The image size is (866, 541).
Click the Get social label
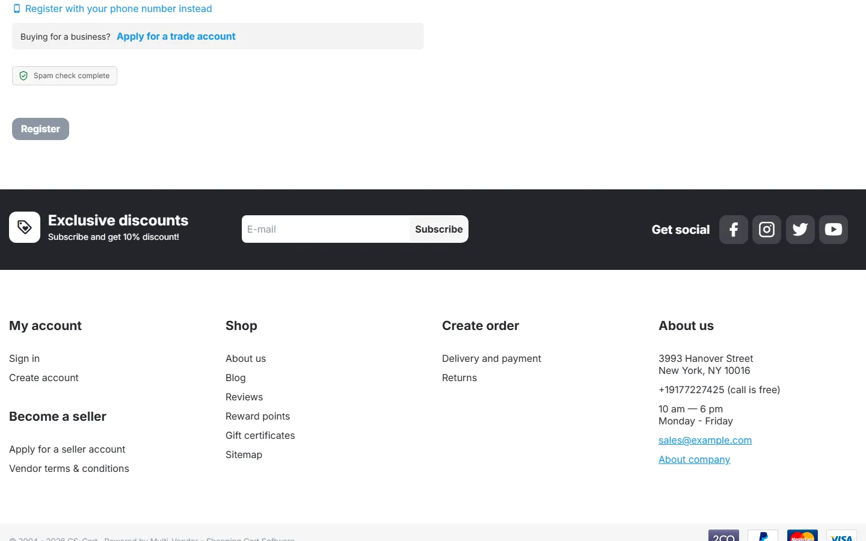(681, 230)
